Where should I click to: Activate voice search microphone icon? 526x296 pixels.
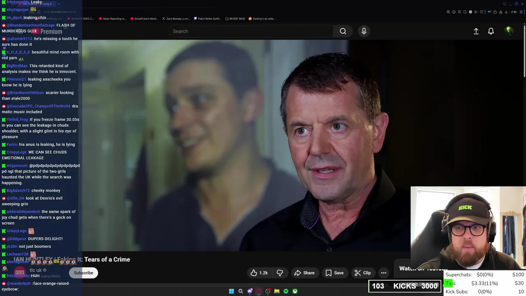[x=364, y=31]
